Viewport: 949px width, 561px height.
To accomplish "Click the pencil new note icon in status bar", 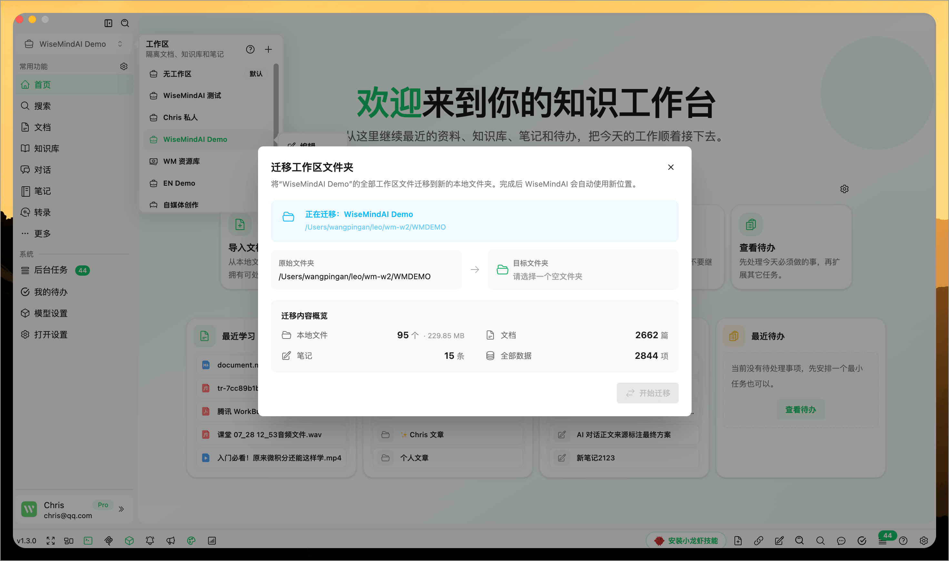I will (779, 541).
